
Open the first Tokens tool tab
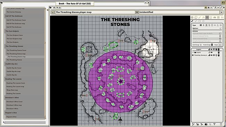(x=192, y=17)
